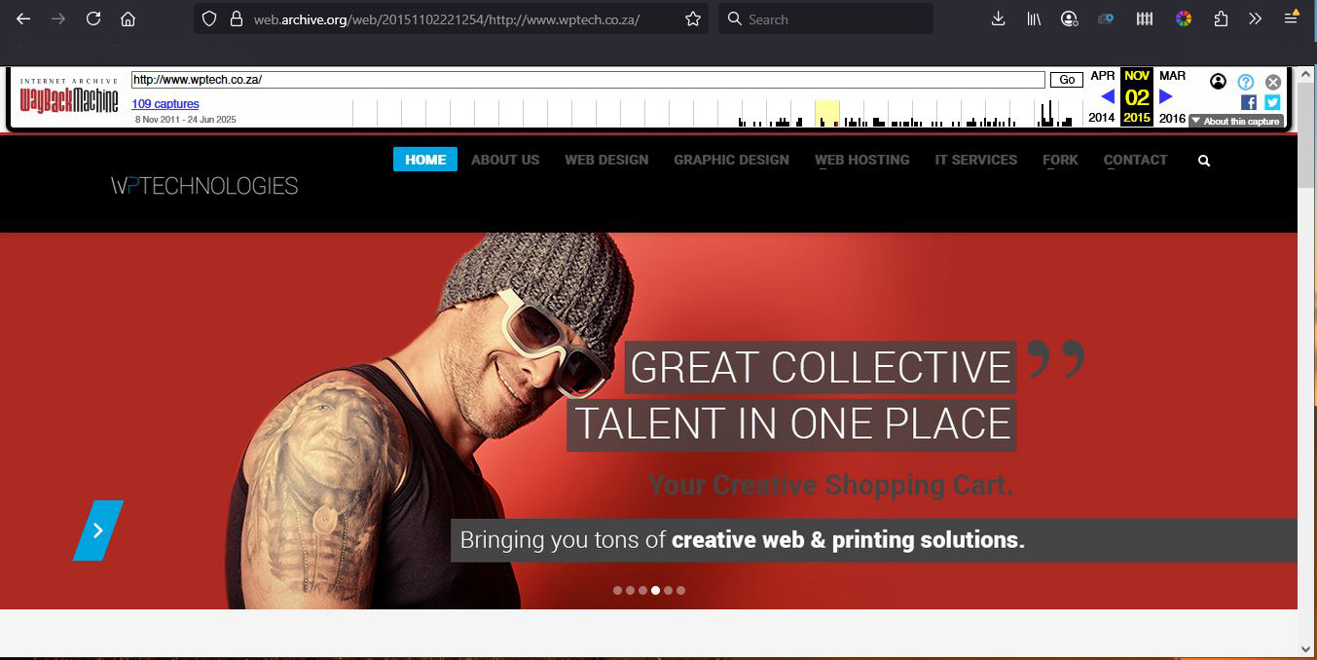This screenshot has height=660, width=1317.
Task: Open the WEB DESIGN menu item
Action: click(606, 160)
